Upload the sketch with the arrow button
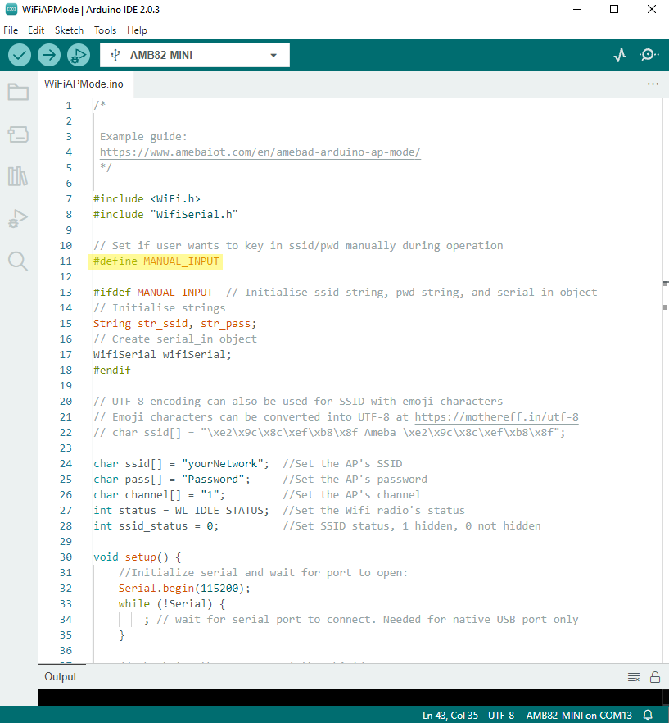This screenshot has height=723, width=669. coord(49,55)
